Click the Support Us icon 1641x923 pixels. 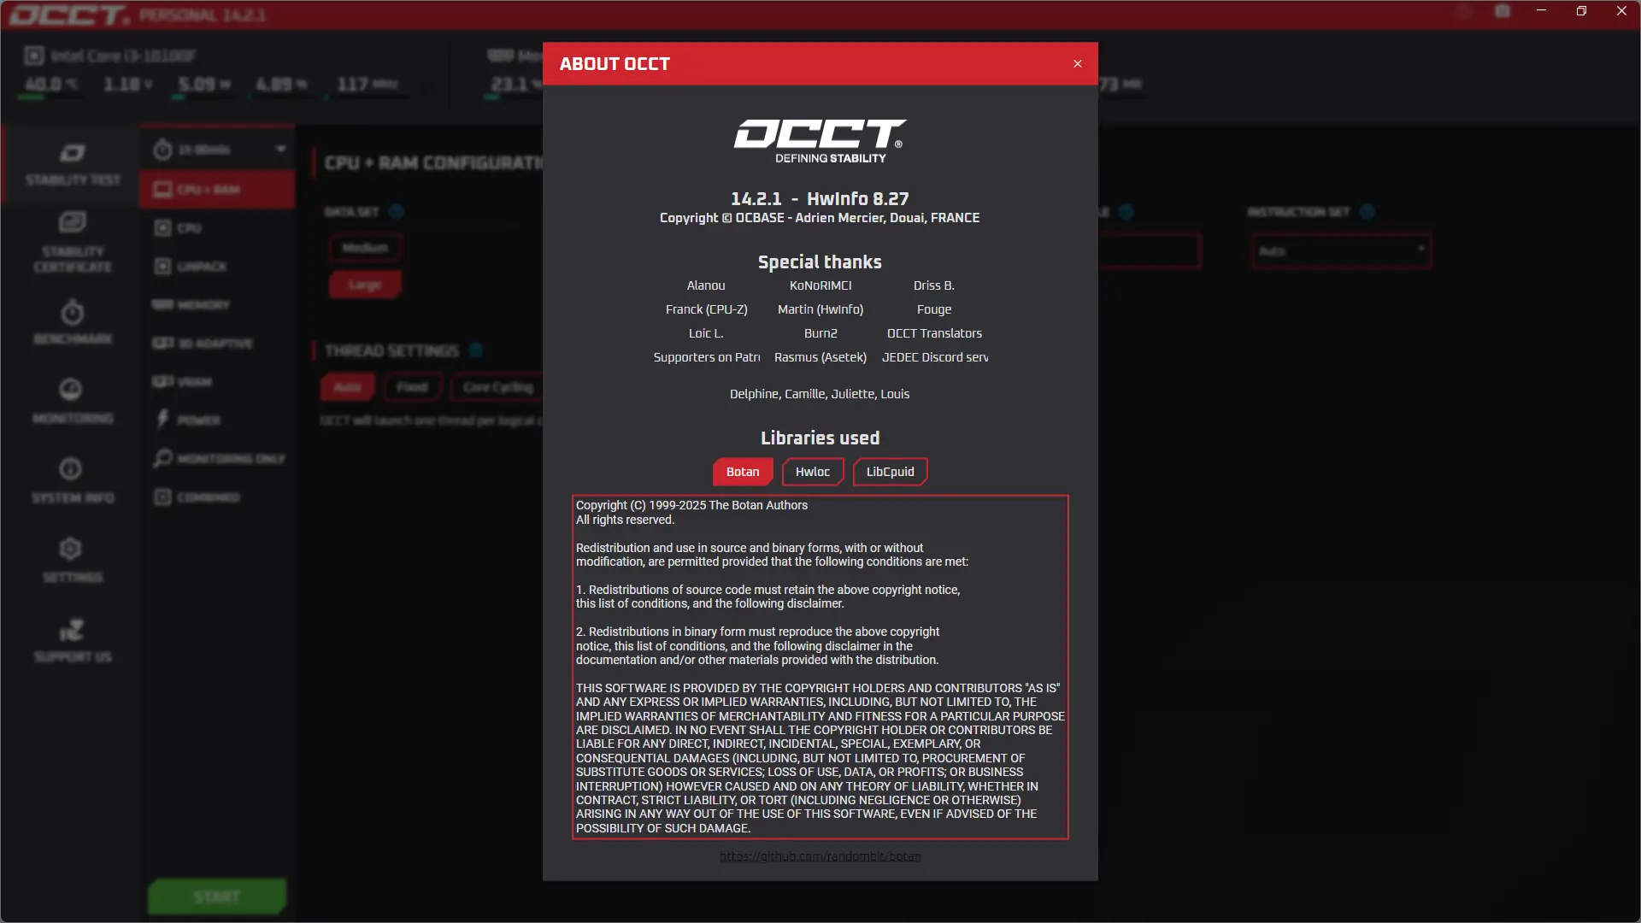71,631
